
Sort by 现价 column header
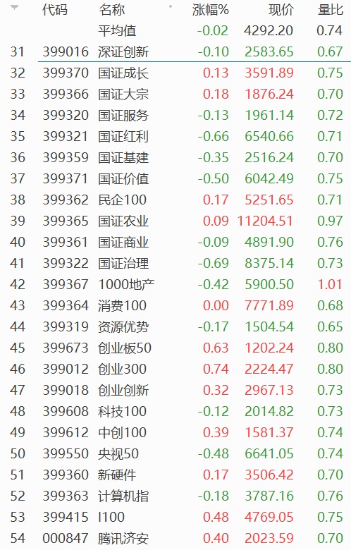[x=281, y=10]
